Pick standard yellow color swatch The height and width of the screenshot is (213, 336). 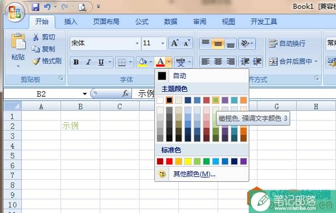[x=188, y=161]
